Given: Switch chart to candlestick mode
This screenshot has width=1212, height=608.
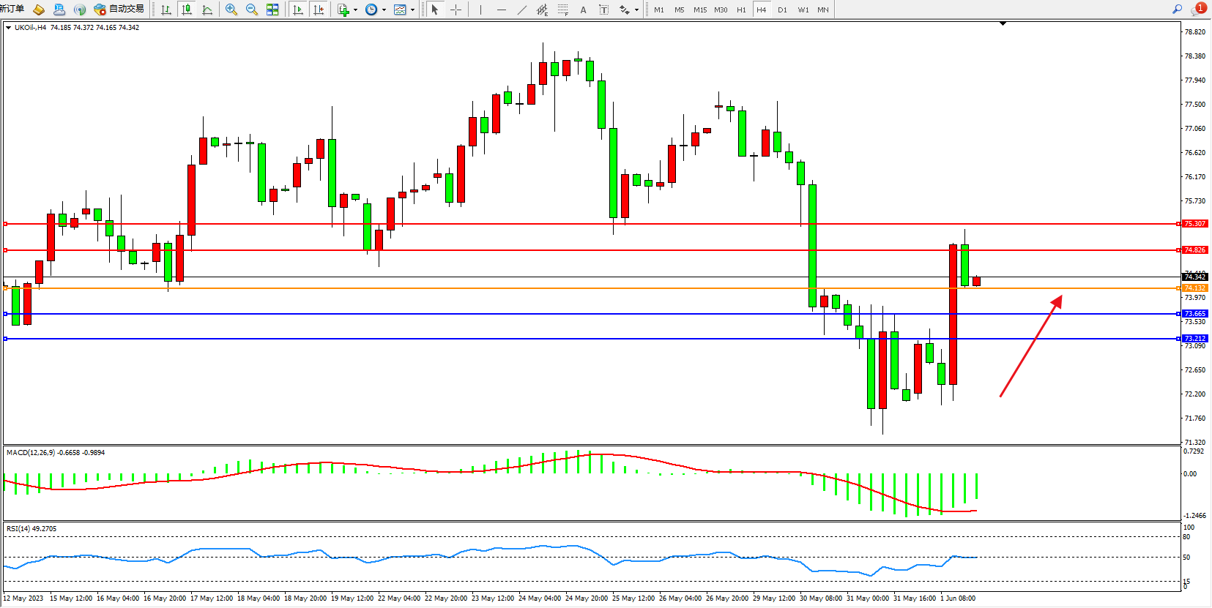Looking at the screenshot, I should tap(187, 10).
